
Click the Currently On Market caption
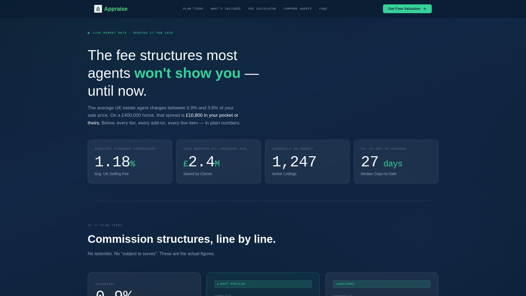pyautogui.click(x=293, y=149)
